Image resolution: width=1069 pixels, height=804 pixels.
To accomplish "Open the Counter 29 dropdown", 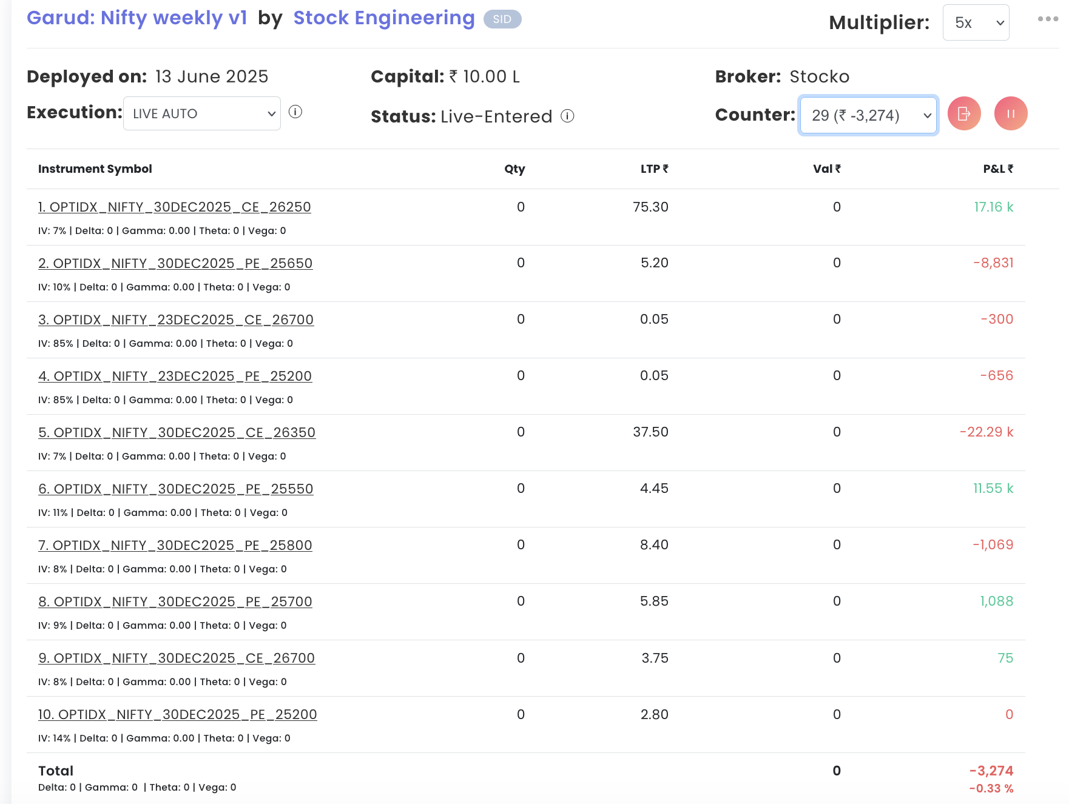I will tap(868, 115).
